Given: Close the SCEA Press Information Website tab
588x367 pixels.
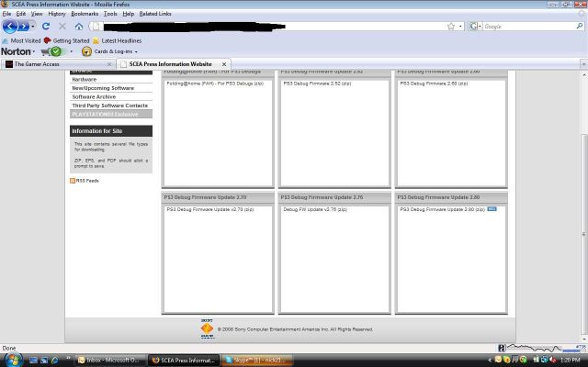Looking at the screenshot, I should point(224,64).
